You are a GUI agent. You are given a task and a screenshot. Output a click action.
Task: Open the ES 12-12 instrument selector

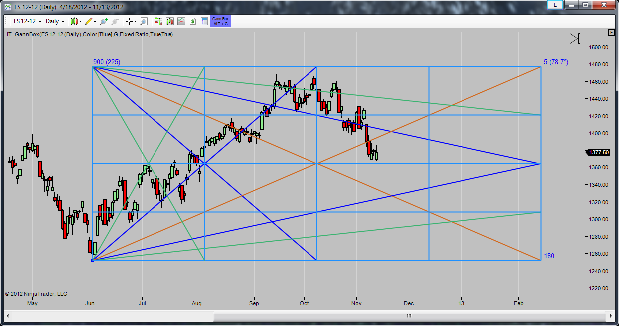tap(27, 21)
